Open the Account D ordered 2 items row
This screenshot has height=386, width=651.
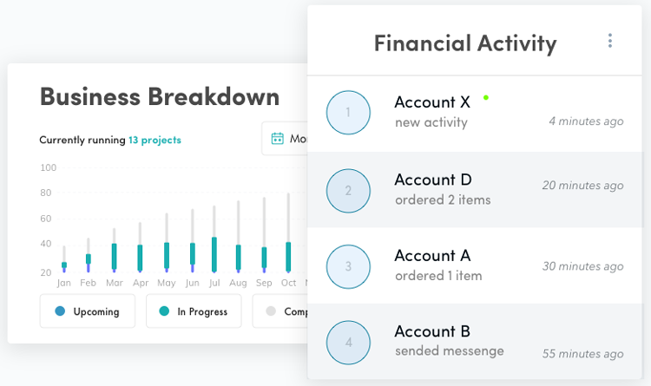point(475,189)
